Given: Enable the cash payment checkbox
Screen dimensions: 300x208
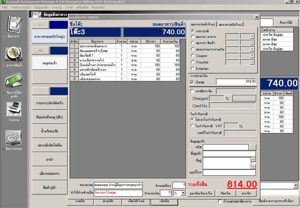Looking at the screenshot, I should (x=192, y=82).
